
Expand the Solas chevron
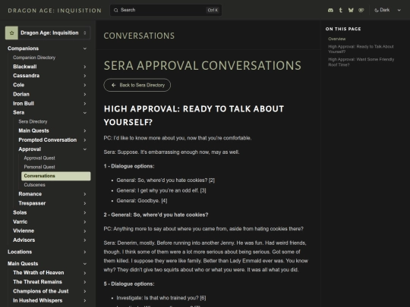coord(85,213)
